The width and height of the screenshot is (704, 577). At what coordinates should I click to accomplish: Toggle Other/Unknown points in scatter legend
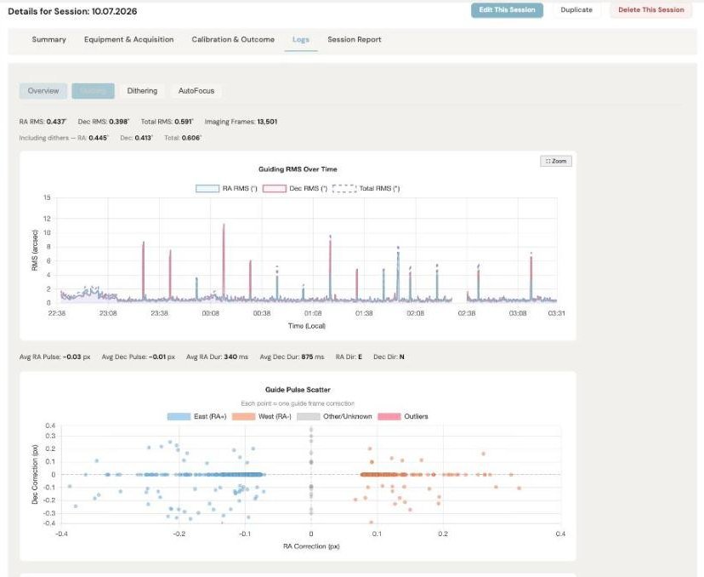334,416
